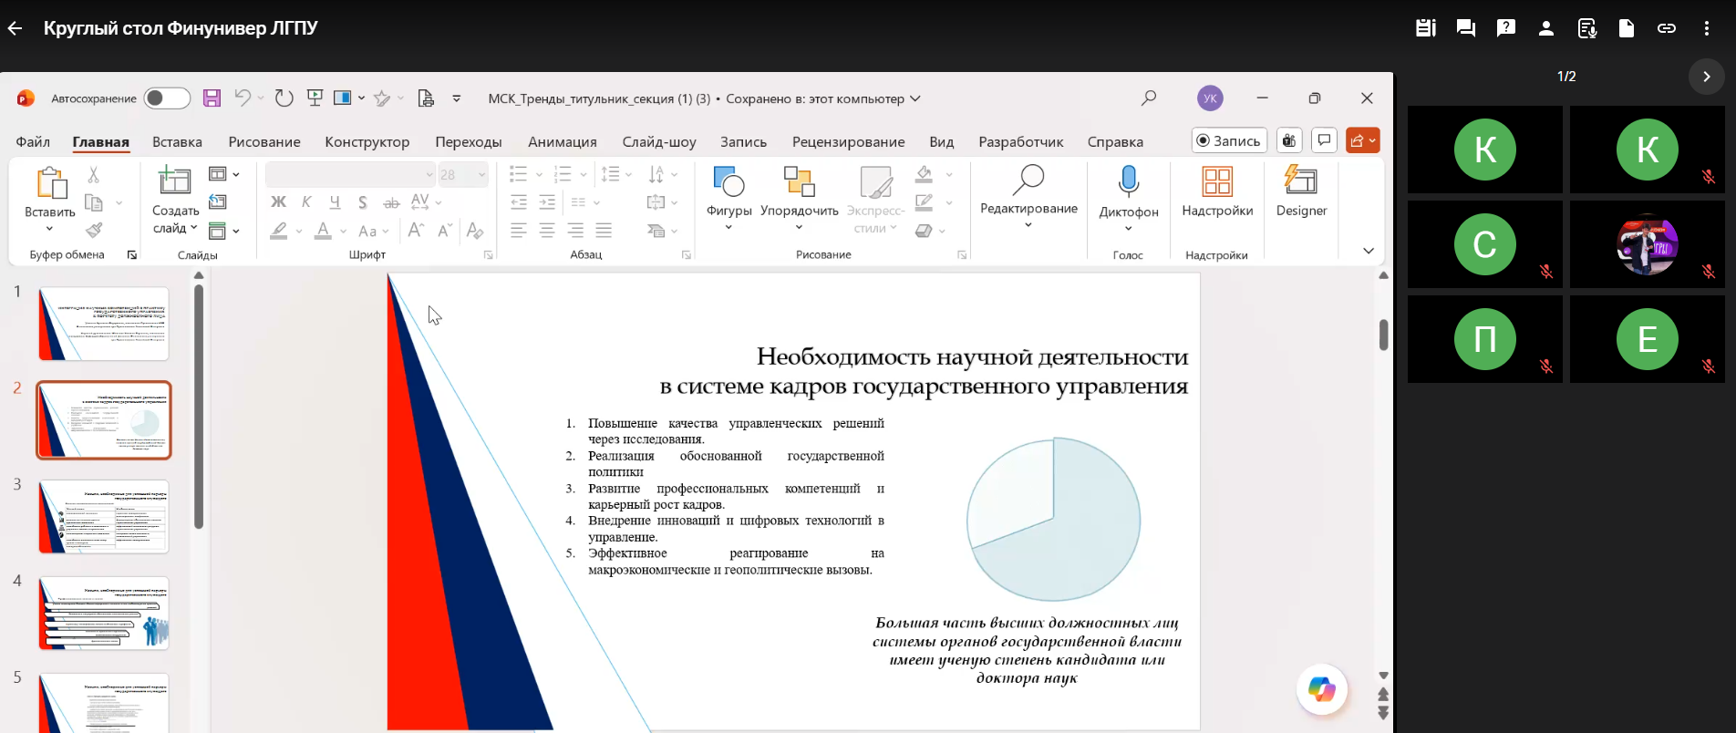Go to next participants page arrow

pyautogui.click(x=1706, y=77)
